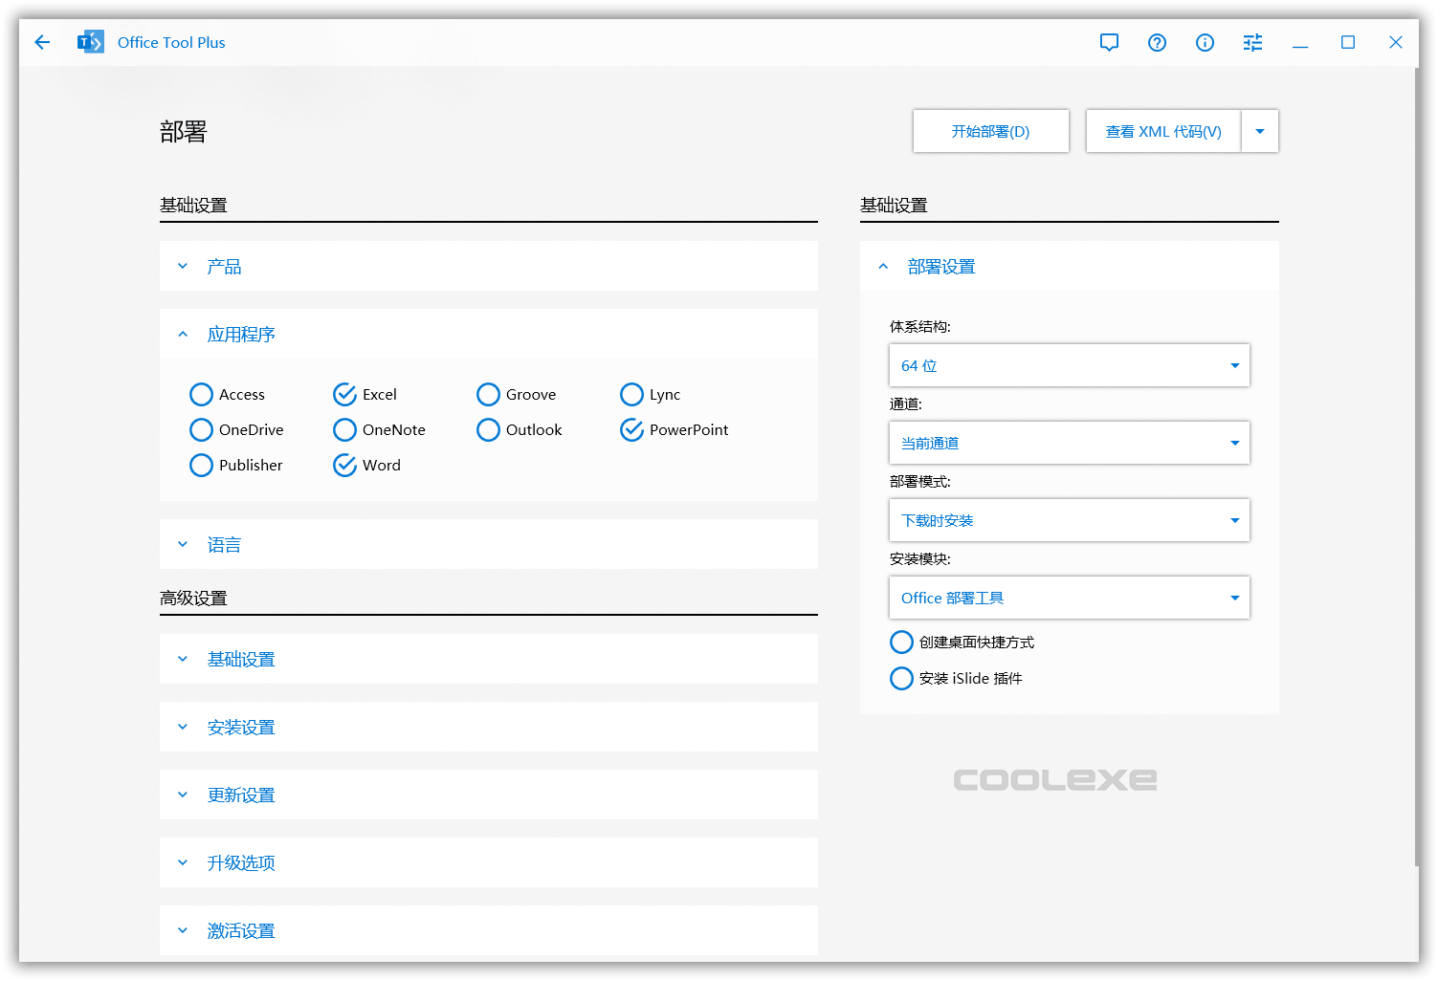Enable 安装 iSlide 插件 option
The image size is (1438, 981).
click(901, 678)
